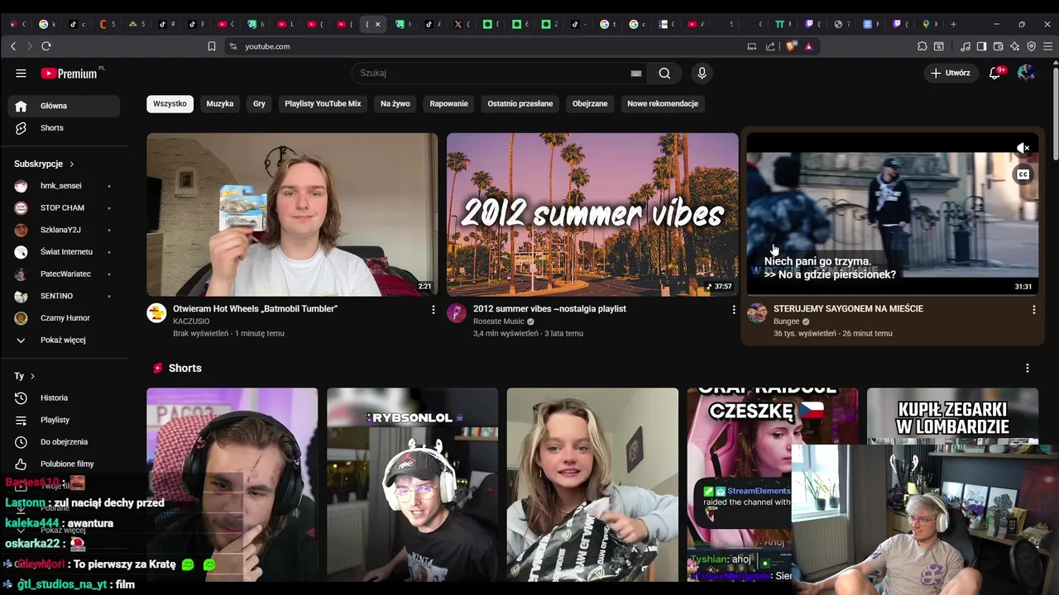Go back in browser history

pos(13,46)
